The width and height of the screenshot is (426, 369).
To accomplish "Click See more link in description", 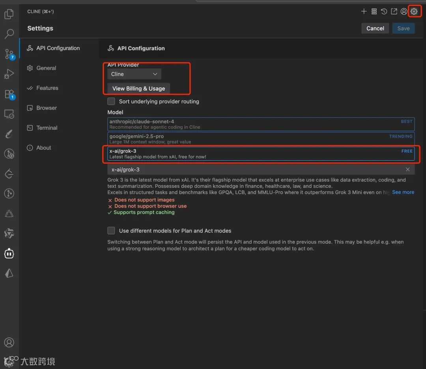I will pyautogui.click(x=403, y=192).
